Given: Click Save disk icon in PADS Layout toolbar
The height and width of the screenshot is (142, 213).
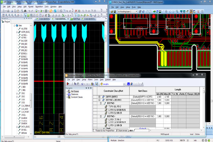Looking at the screenshot, I should click(x=115, y=12).
